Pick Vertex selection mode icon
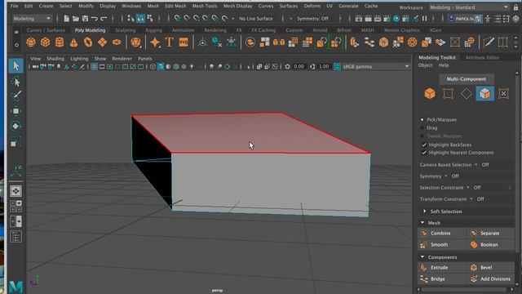The width and height of the screenshot is (522, 294). (x=448, y=94)
